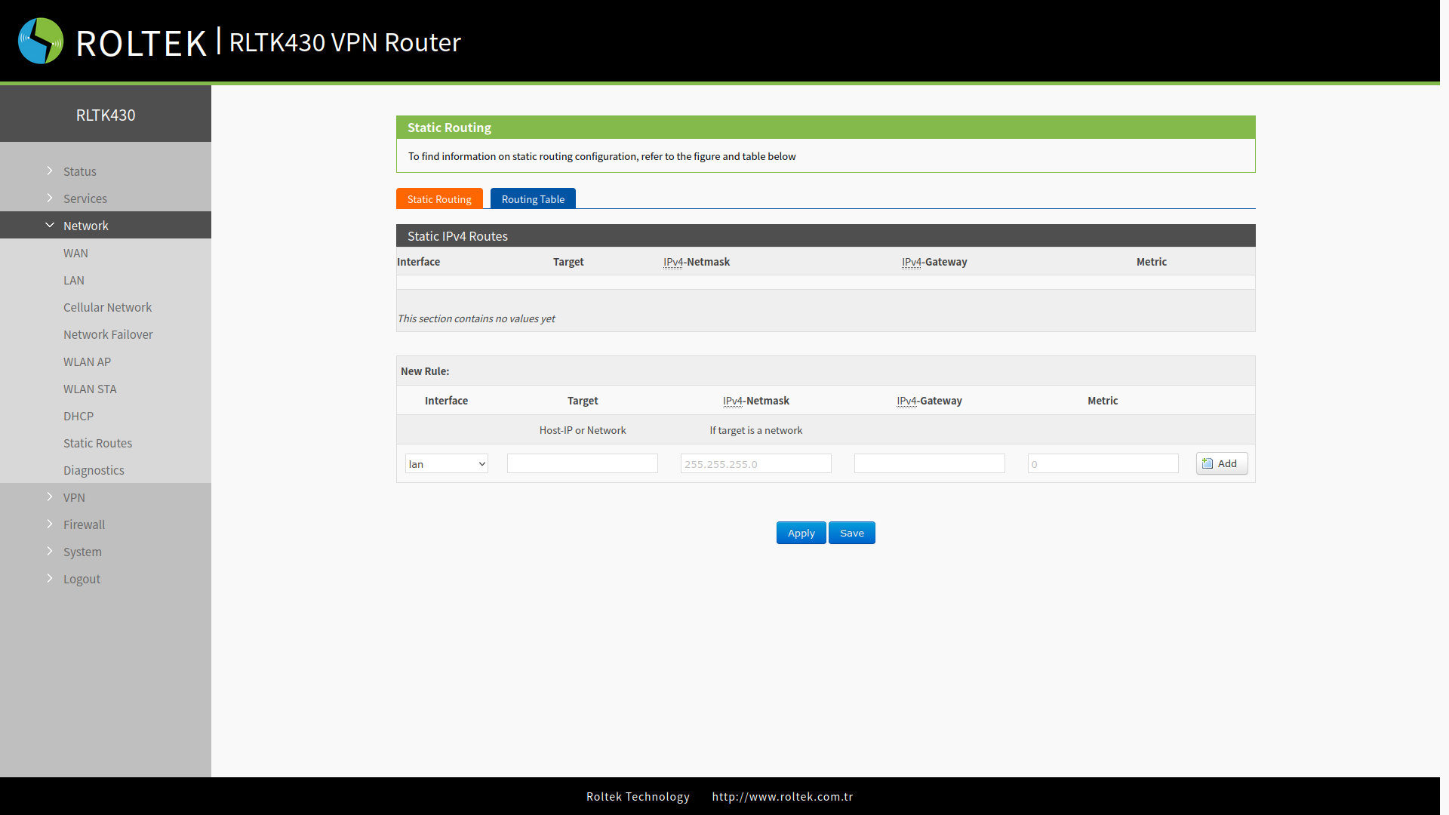This screenshot has width=1449, height=815.
Task: Click the Target column header in routes table
Action: 568,262
